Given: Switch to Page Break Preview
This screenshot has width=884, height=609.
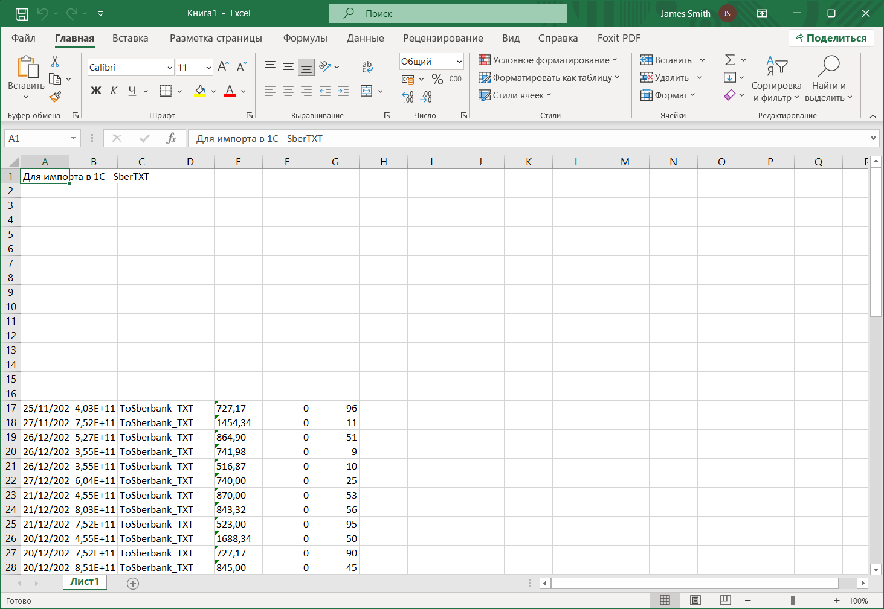Looking at the screenshot, I should pos(725,600).
